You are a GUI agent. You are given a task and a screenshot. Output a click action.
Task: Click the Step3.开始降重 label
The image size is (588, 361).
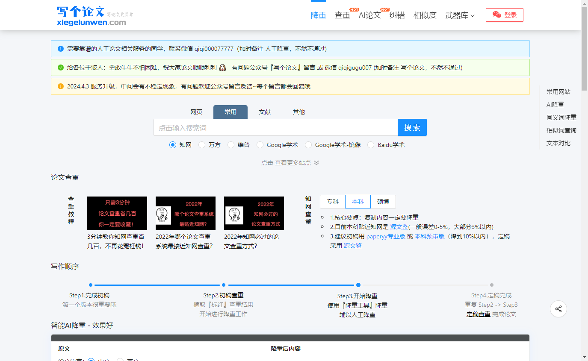coord(358,296)
